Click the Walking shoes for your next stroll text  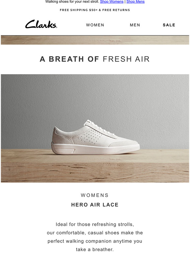point(72,2)
